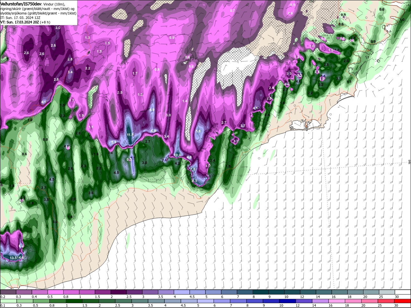Click the 'IT: Sun. 17. 03. 2024 12Z' line
Viewport: 411px width, 308px height.
click(20, 18)
